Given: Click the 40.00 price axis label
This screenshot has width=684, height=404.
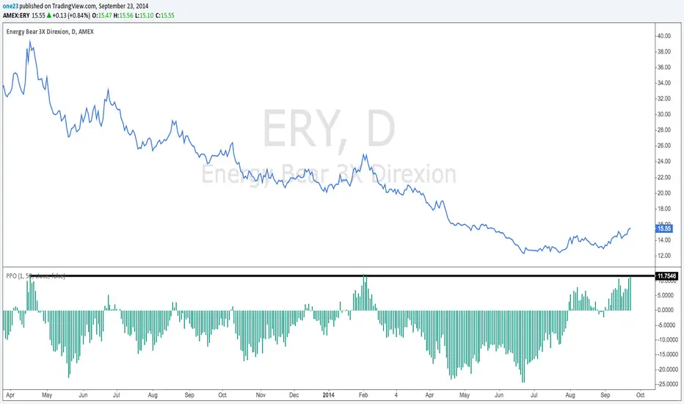Looking at the screenshot, I should 664,36.
